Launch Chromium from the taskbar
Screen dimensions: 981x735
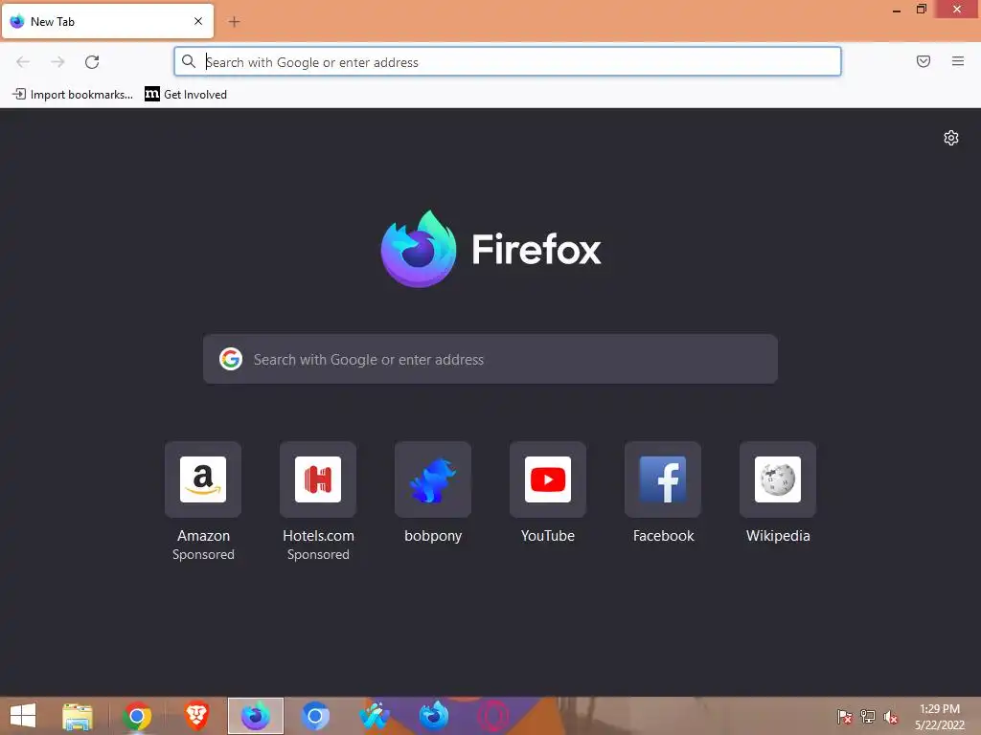click(314, 716)
